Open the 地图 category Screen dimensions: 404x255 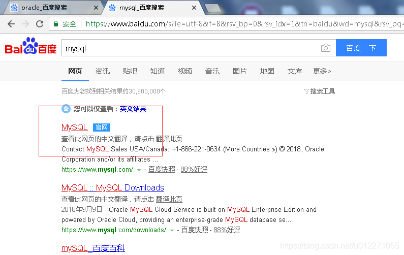(x=267, y=71)
